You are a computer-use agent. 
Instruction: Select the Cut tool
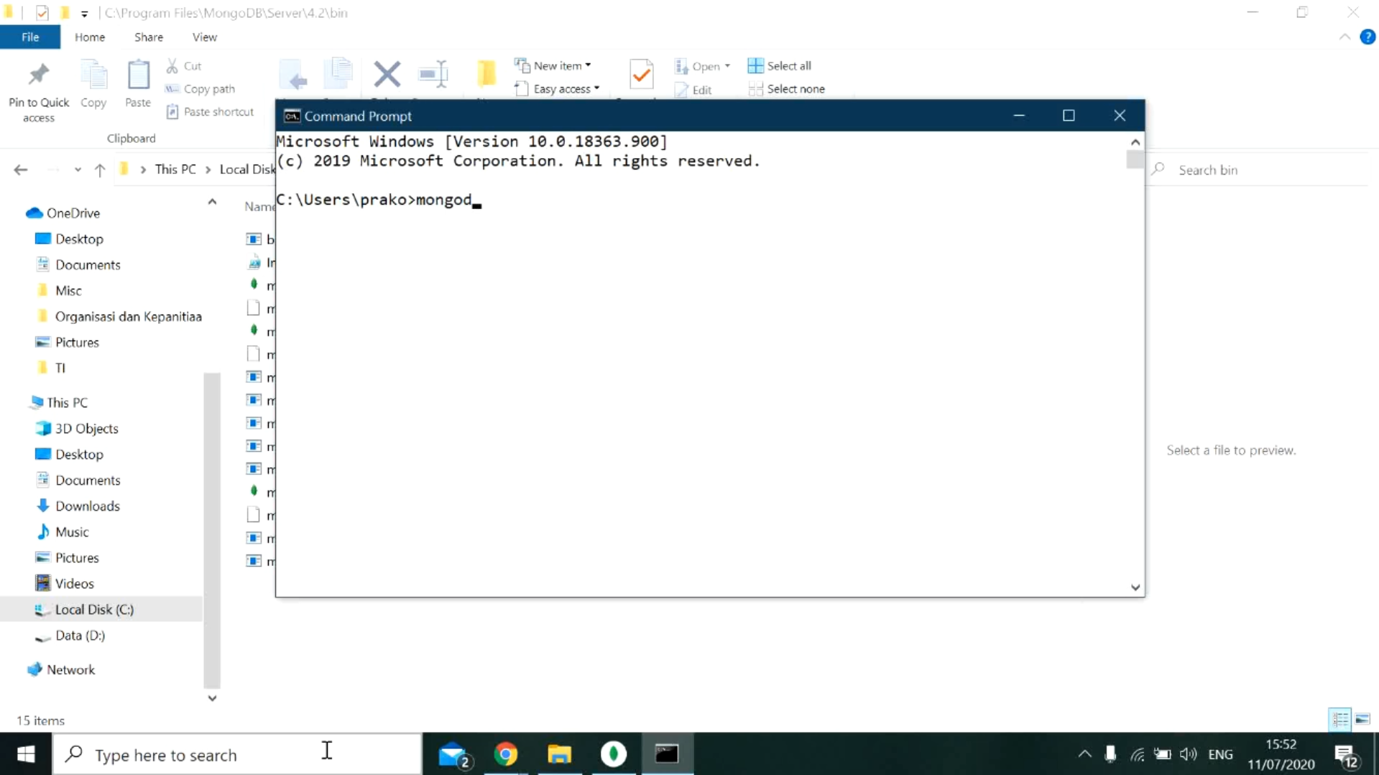tap(185, 65)
